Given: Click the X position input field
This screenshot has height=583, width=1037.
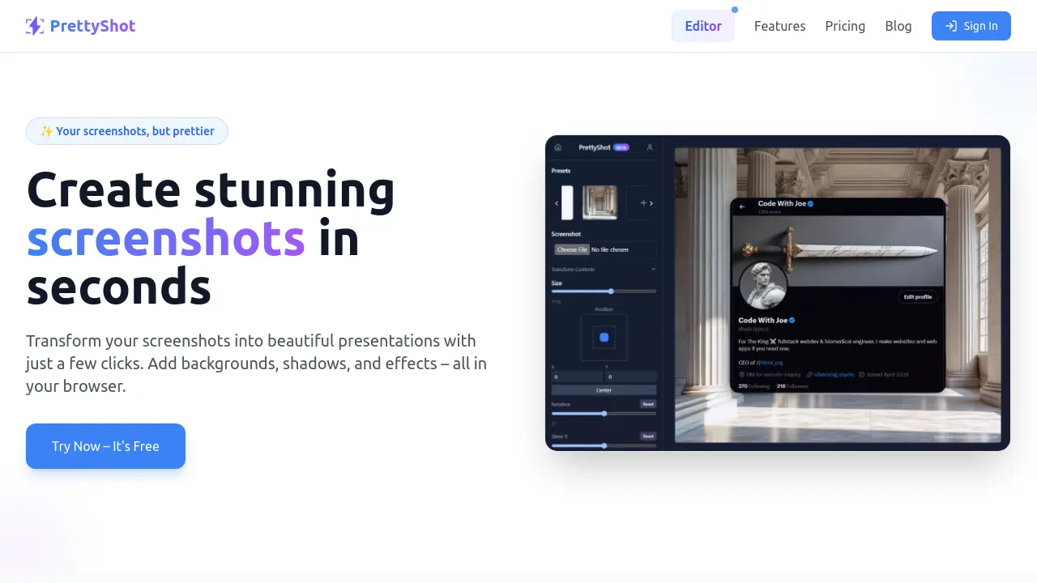Looking at the screenshot, I should tap(577, 377).
